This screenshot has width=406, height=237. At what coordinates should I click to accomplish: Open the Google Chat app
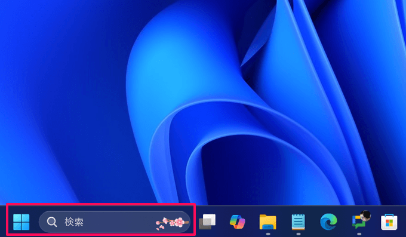pos(359,223)
